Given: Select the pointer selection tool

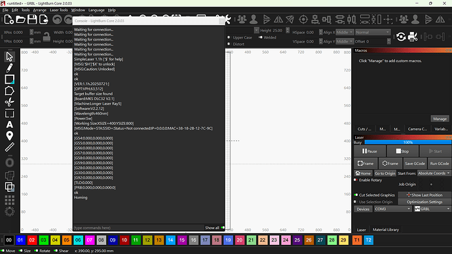Looking at the screenshot, I should [9, 57].
